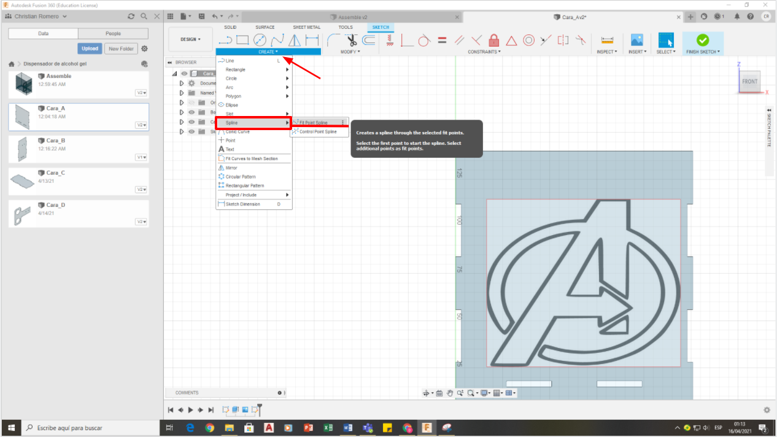Apply the Equal constraint icon
Viewport: 777px width, 437px height.
[x=442, y=41]
